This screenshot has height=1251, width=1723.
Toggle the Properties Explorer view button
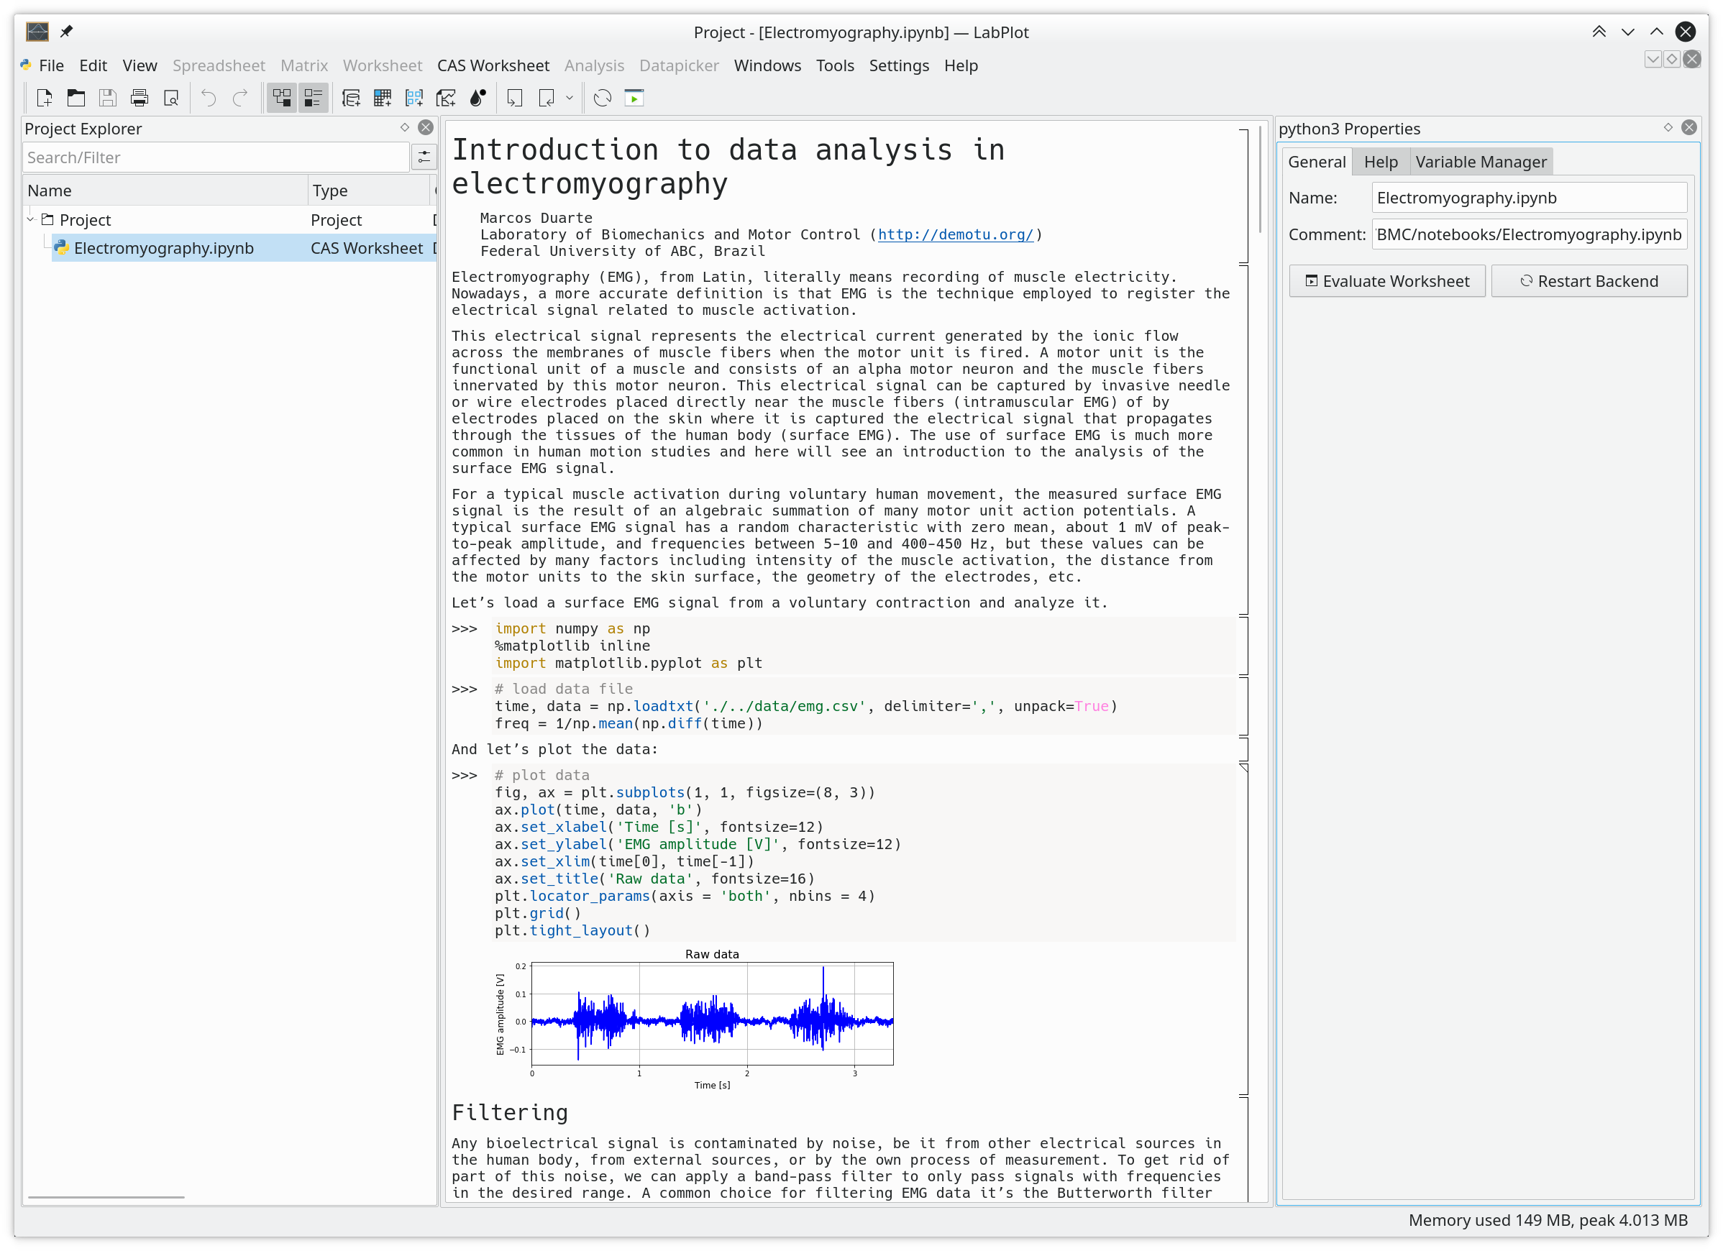pos(313,97)
